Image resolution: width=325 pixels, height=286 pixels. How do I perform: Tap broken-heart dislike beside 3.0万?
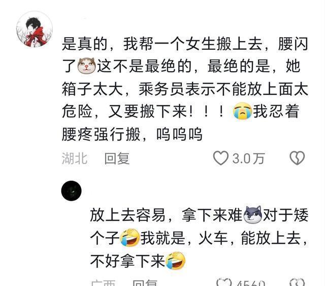pyautogui.click(x=297, y=158)
